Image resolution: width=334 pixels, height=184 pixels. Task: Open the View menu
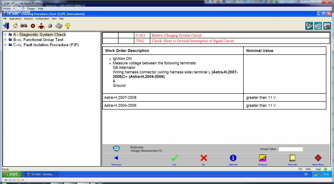(54, 19)
